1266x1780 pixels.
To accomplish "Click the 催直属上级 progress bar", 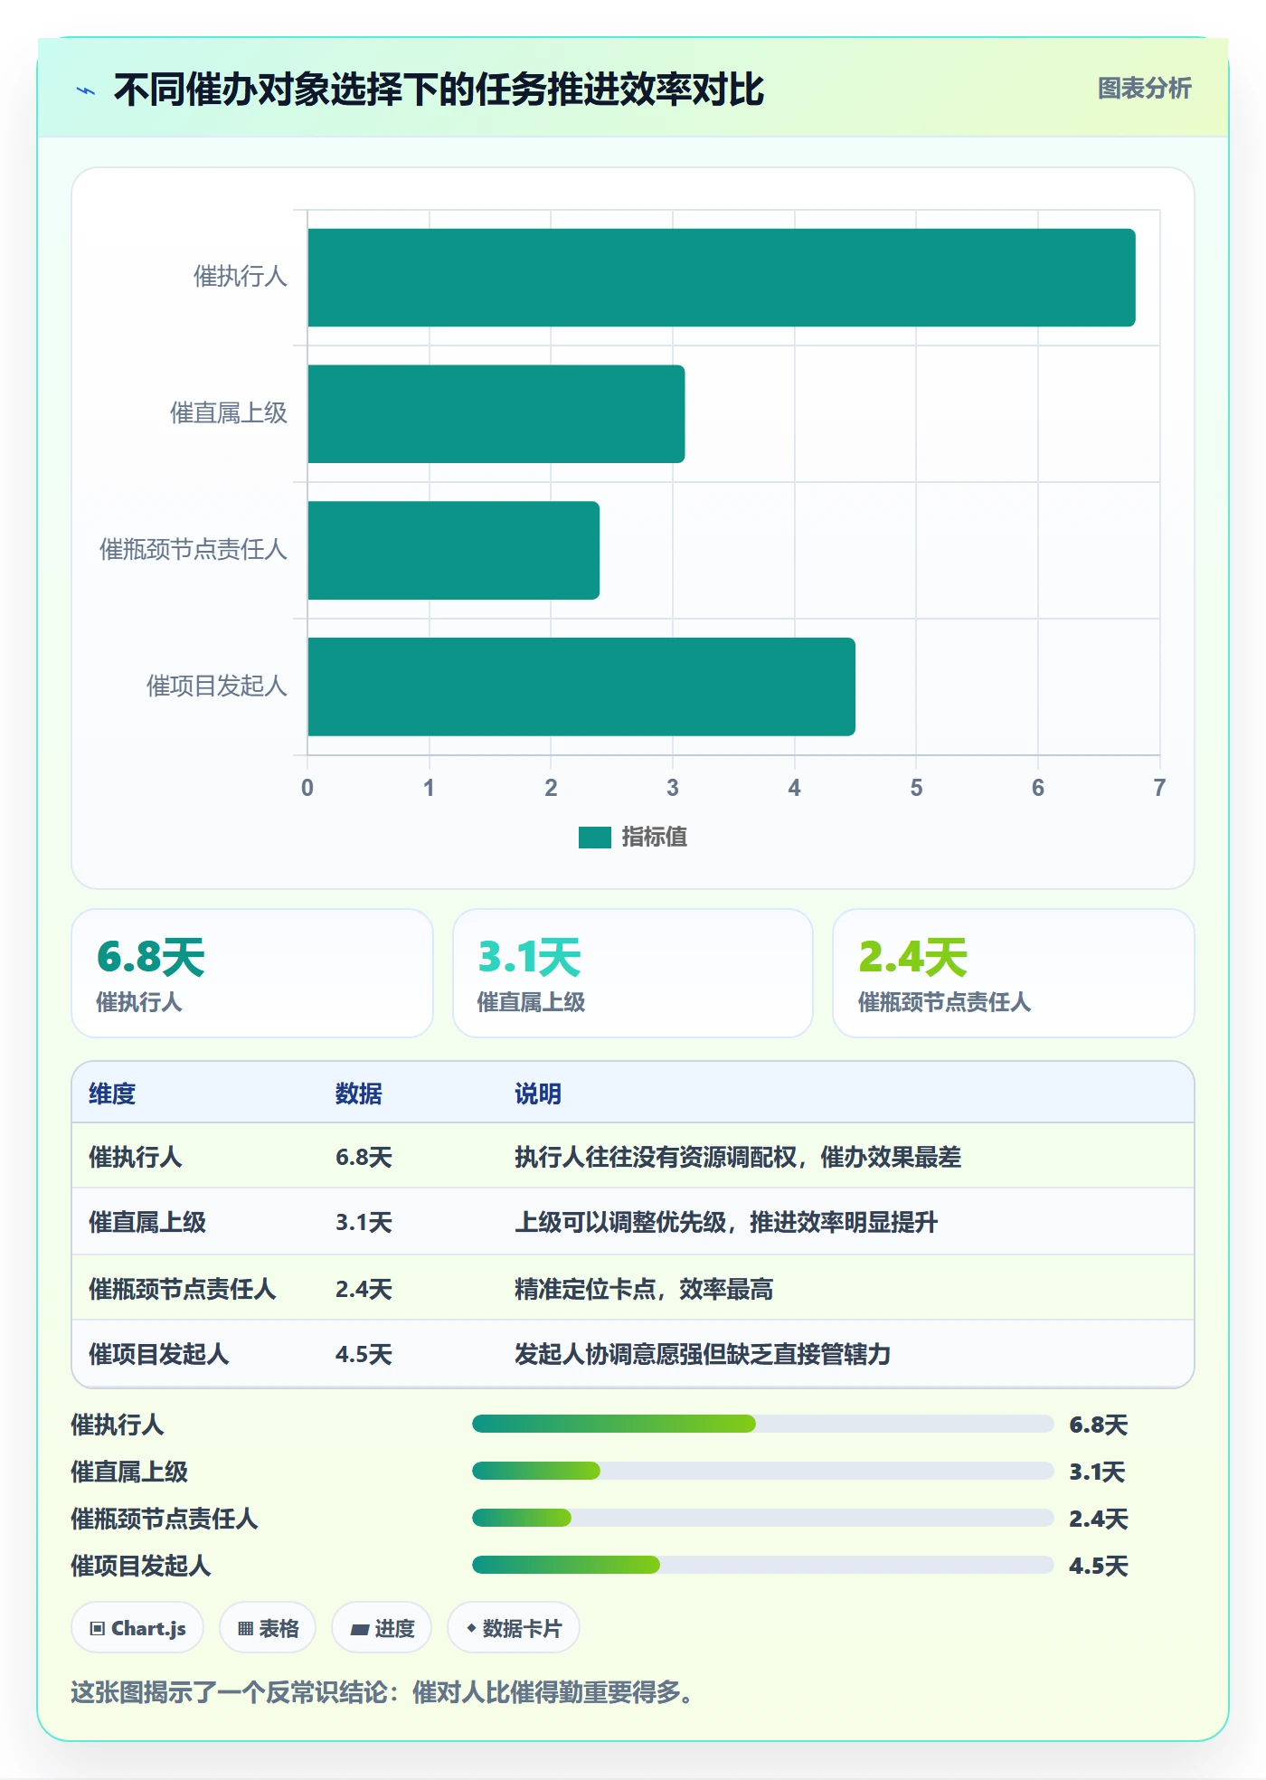I will pos(763,1472).
